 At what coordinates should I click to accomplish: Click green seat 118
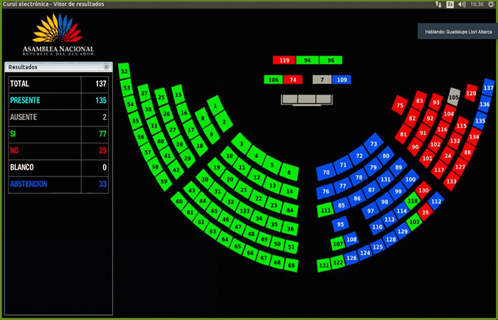tap(412, 201)
